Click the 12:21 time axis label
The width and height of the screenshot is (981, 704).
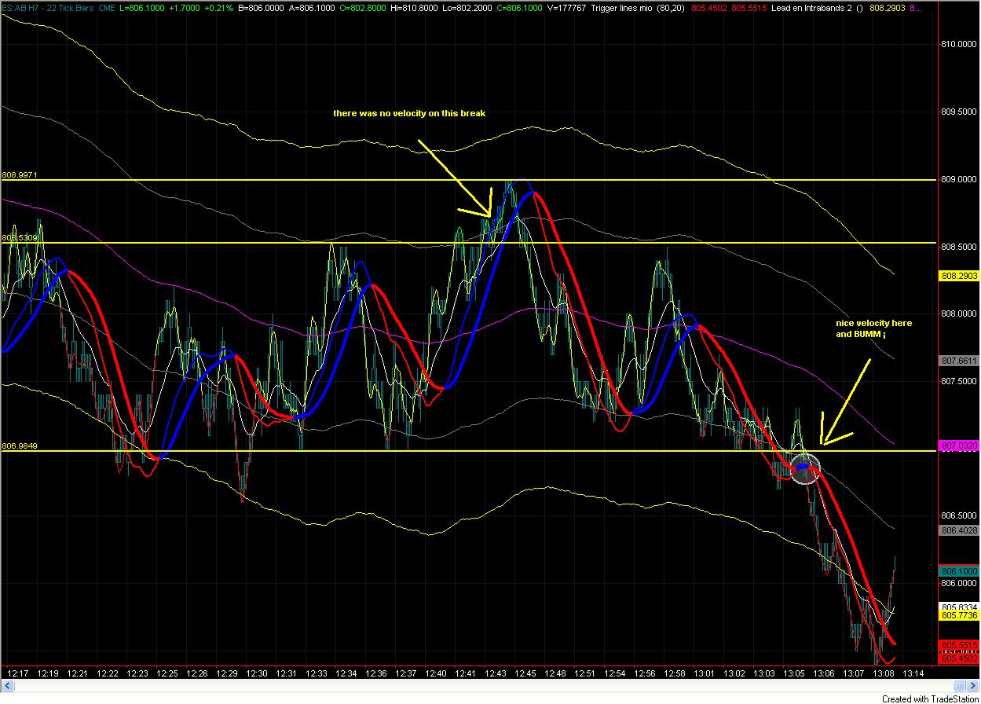click(x=76, y=673)
